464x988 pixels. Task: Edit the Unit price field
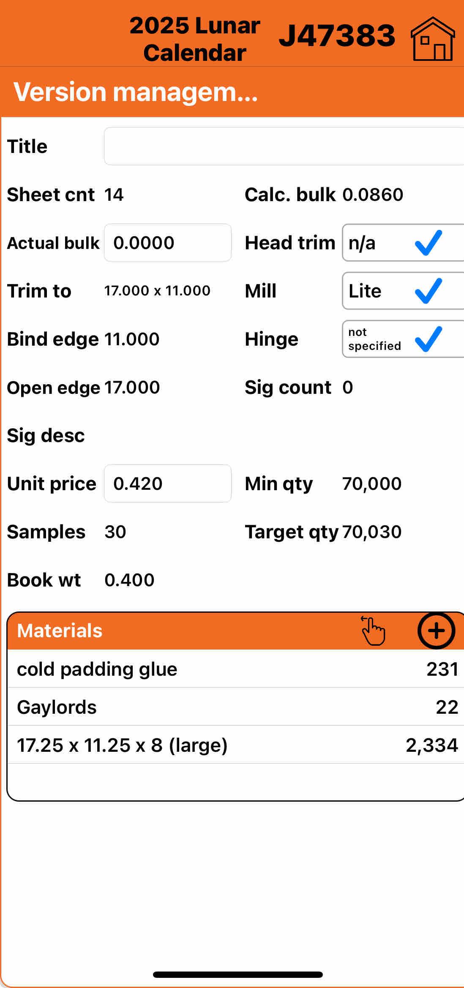click(167, 484)
